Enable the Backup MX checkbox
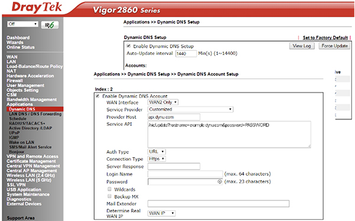This screenshot has width=355, height=221. 109,196
